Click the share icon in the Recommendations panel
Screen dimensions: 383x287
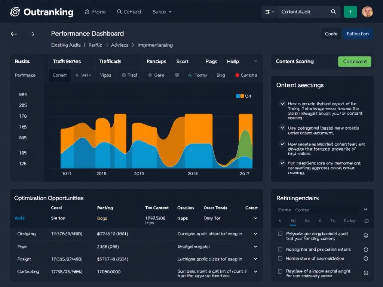pos(367,221)
